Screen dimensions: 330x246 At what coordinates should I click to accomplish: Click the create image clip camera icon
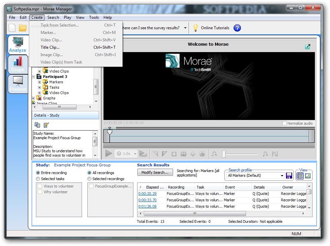[202, 154]
